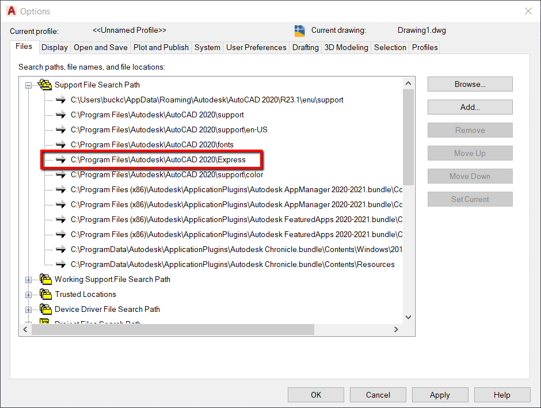The width and height of the screenshot is (541, 408).
Task: Select the Chronicle.bundle\Contents\Resources path entry
Action: click(233, 264)
